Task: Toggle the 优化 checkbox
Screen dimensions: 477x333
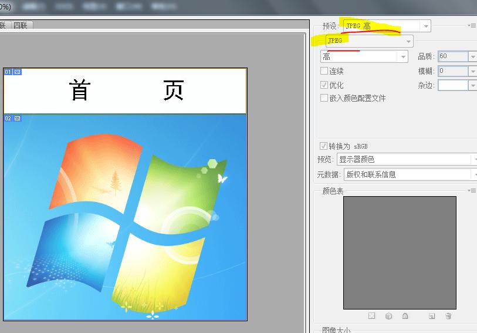Action: pyautogui.click(x=324, y=85)
